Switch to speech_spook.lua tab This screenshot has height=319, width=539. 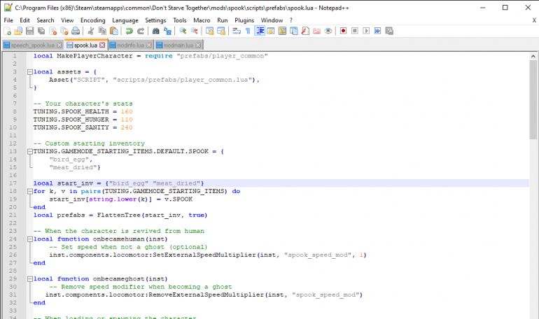coord(33,45)
